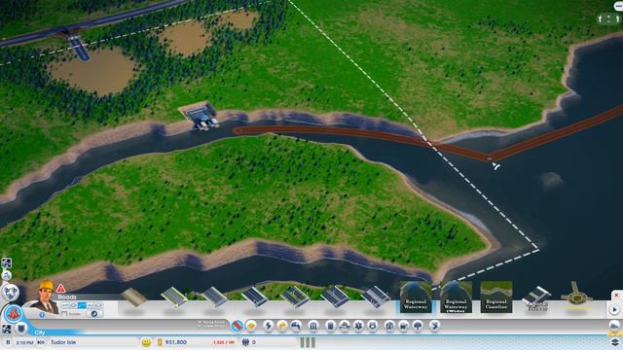Open the population people icon

point(245,342)
